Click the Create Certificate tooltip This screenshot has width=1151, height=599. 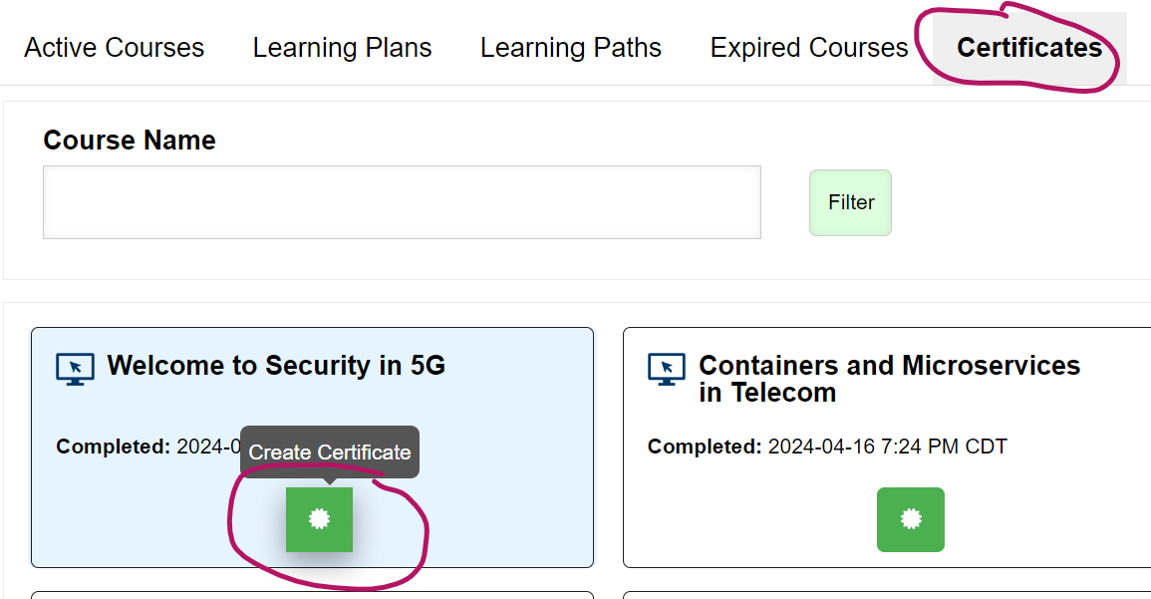click(329, 452)
